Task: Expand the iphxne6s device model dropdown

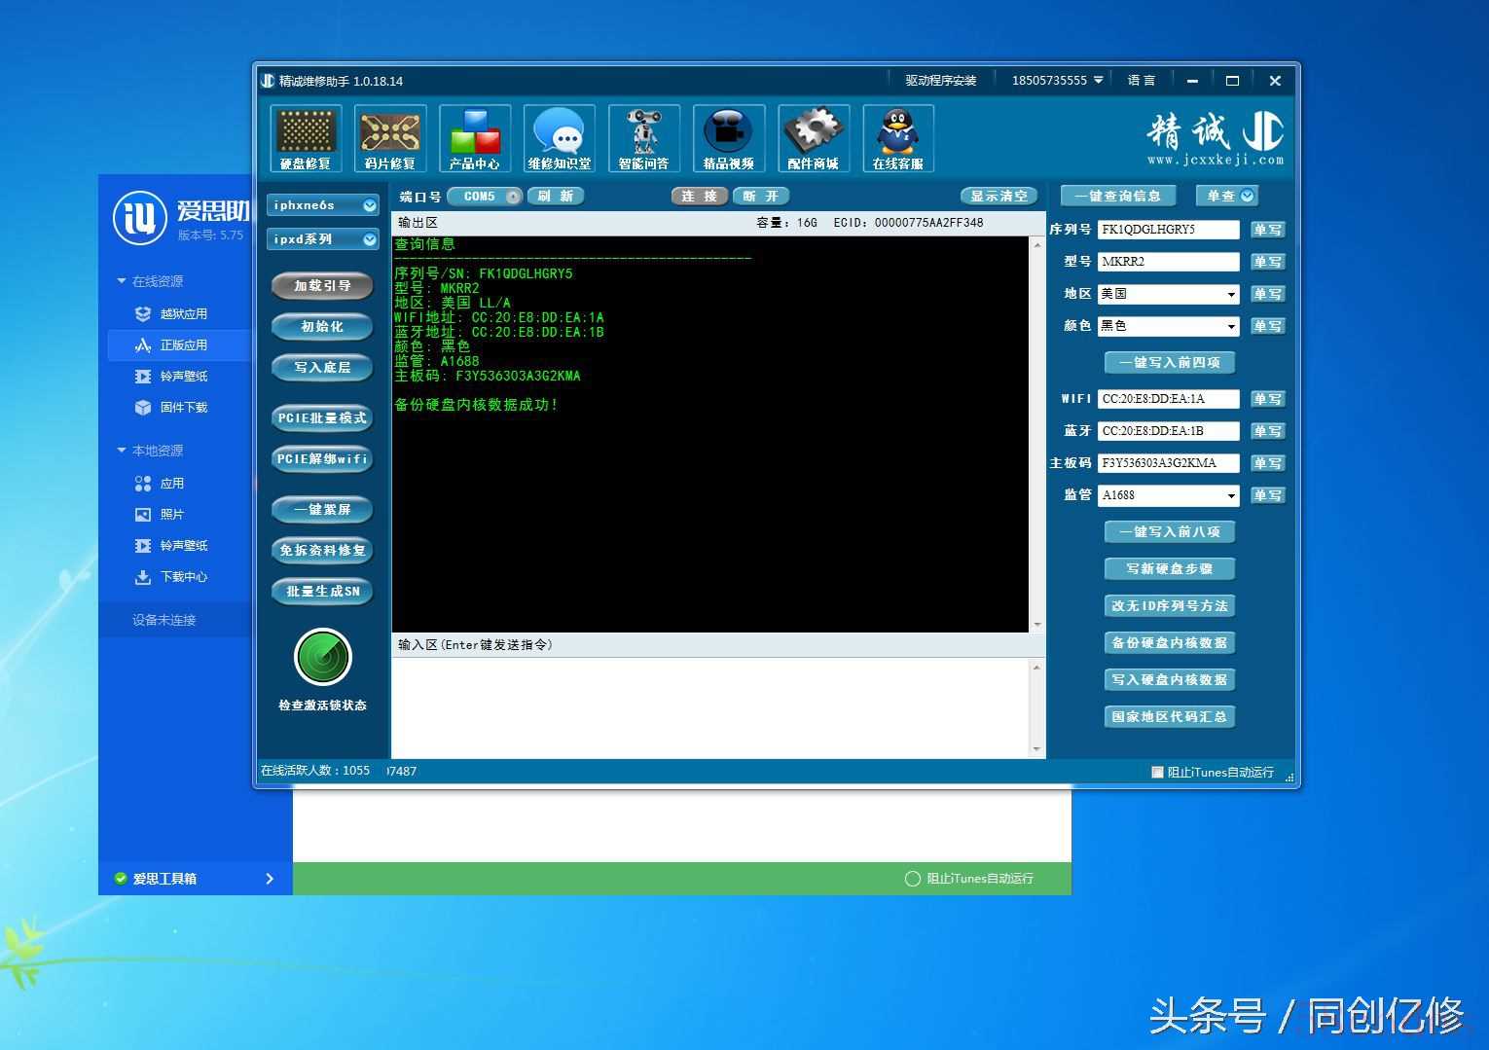Action: coord(369,205)
